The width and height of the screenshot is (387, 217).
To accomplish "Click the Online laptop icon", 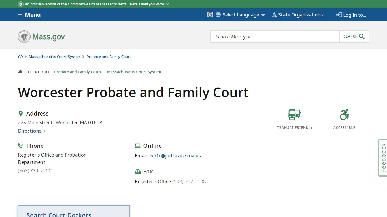I will coord(138,146).
